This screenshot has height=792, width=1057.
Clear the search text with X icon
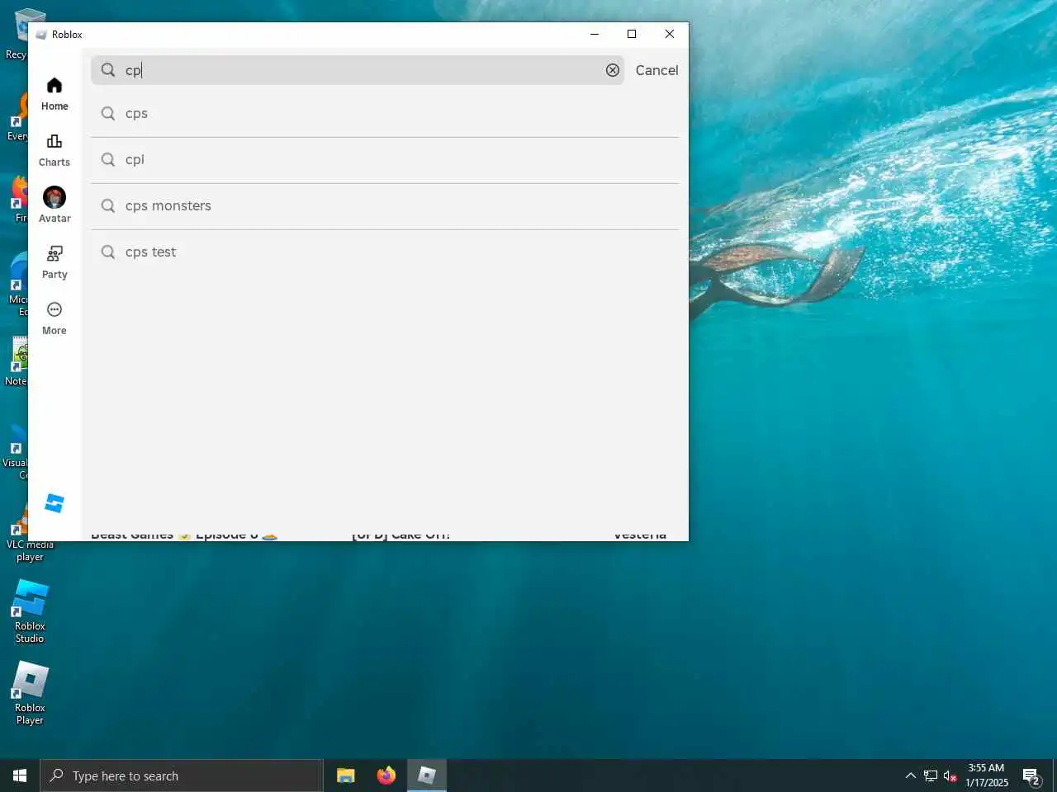pyautogui.click(x=613, y=70)
